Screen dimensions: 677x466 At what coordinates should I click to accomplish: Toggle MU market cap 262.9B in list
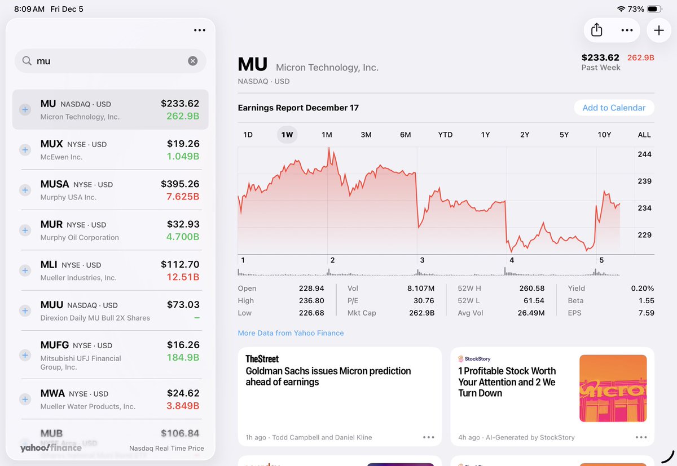tap(183, 116)
